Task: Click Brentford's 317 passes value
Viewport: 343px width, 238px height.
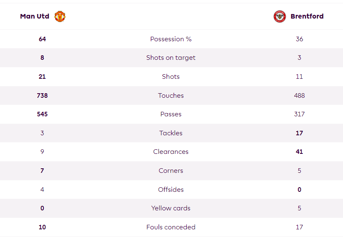Action: click(x=299, y=114)
